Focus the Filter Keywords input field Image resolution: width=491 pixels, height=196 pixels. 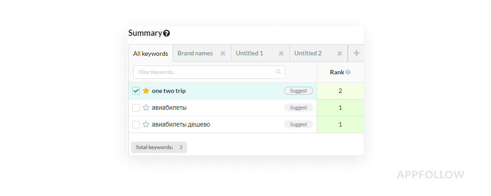[x=204, y=72]
